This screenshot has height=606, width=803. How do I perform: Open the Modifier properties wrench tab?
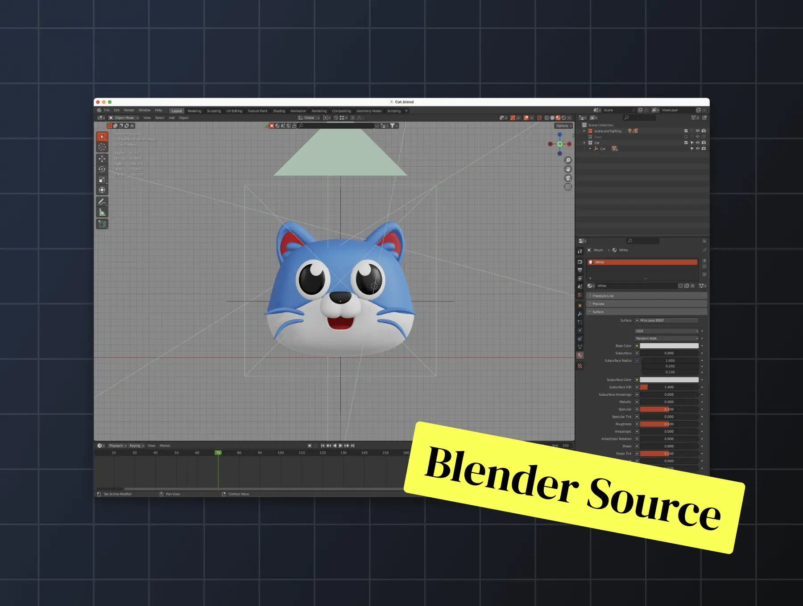coord(580,314)
